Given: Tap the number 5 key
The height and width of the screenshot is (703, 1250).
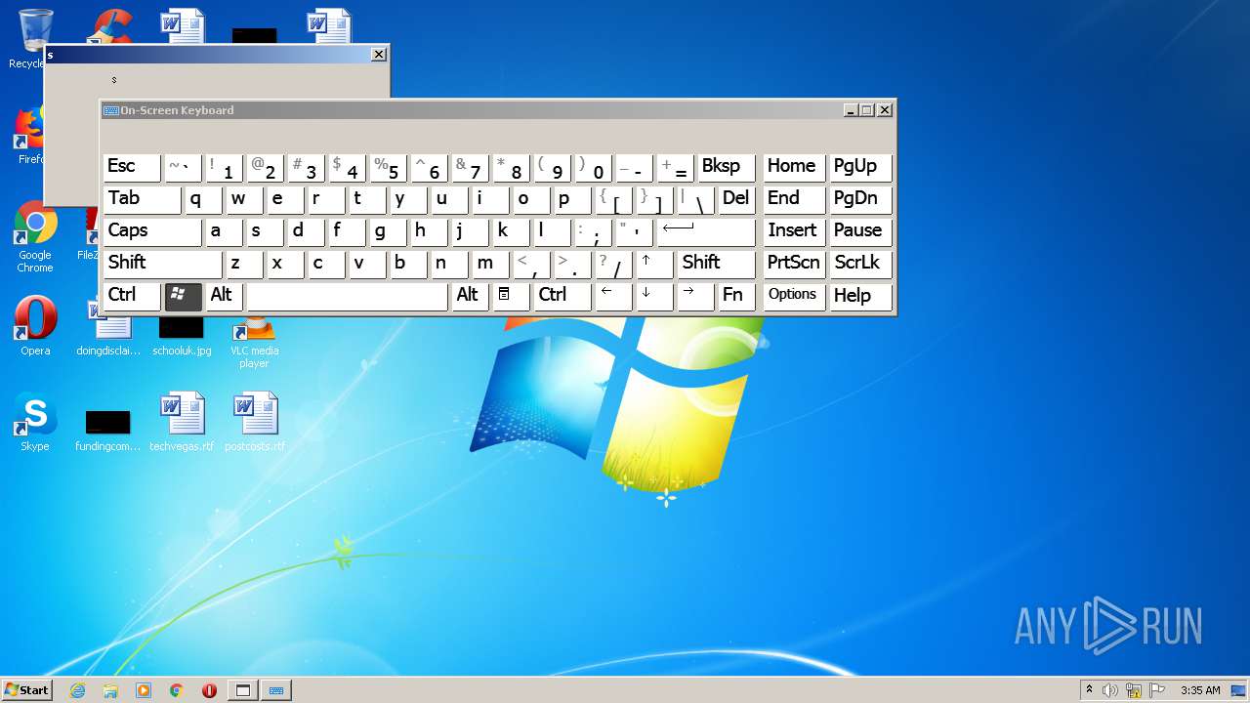Looking at the screenshot, I should [388, 167].
